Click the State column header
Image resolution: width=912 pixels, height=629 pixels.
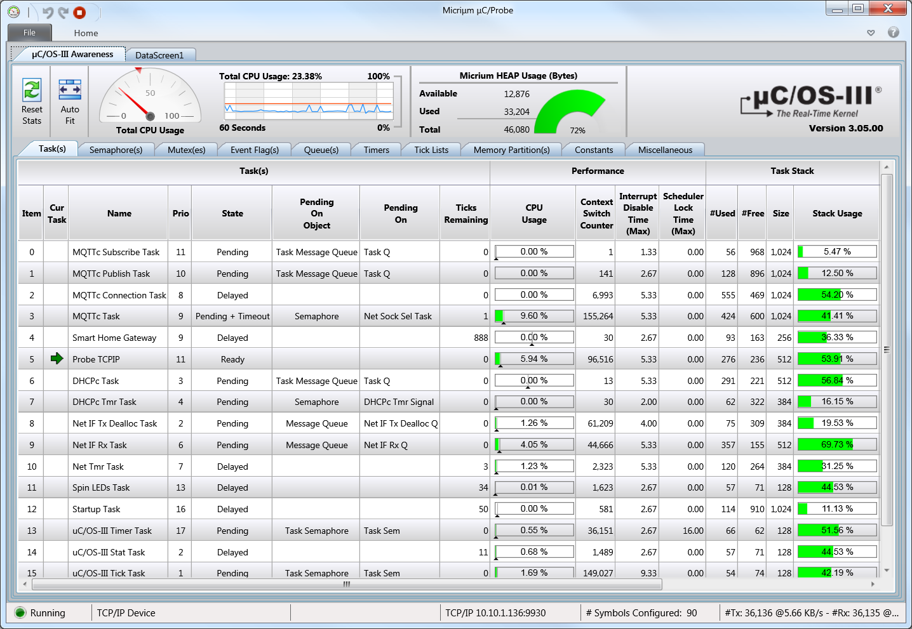(x=232, y=213)
